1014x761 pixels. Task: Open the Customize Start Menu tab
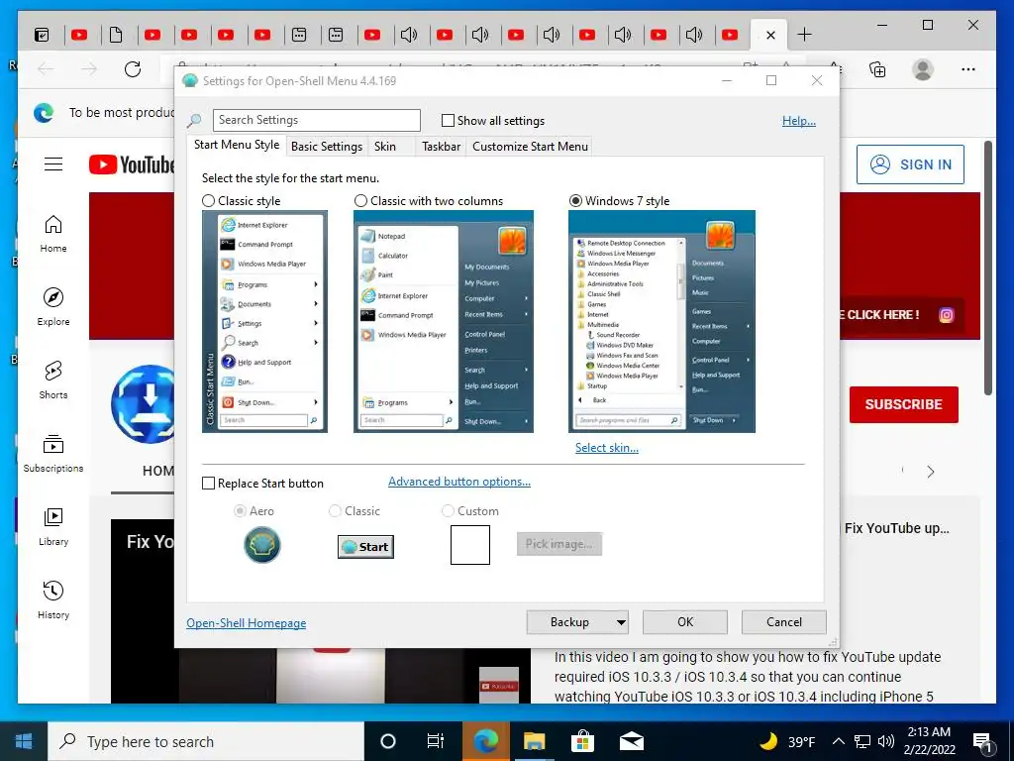click(x=531, y=147)
